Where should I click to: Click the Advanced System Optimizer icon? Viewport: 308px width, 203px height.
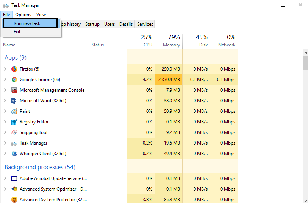[14, 189]
